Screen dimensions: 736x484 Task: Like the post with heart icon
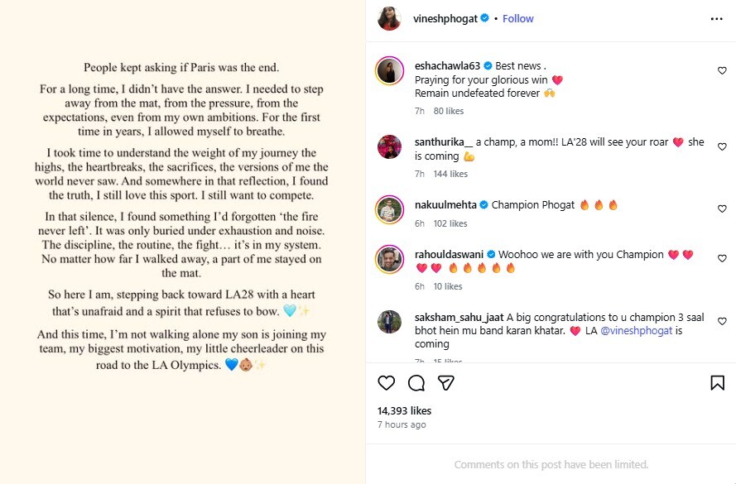pos(387,382)
